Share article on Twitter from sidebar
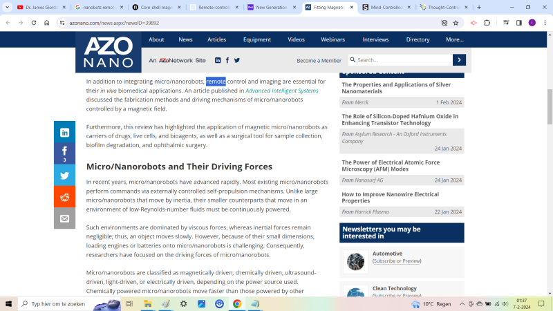Viewport: 553px width, 311px height. point(64,176)
